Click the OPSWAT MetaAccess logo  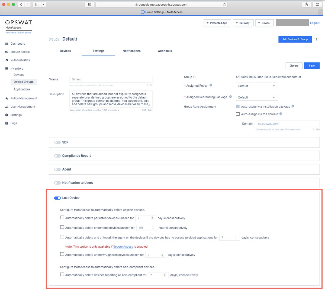point(19,27)
